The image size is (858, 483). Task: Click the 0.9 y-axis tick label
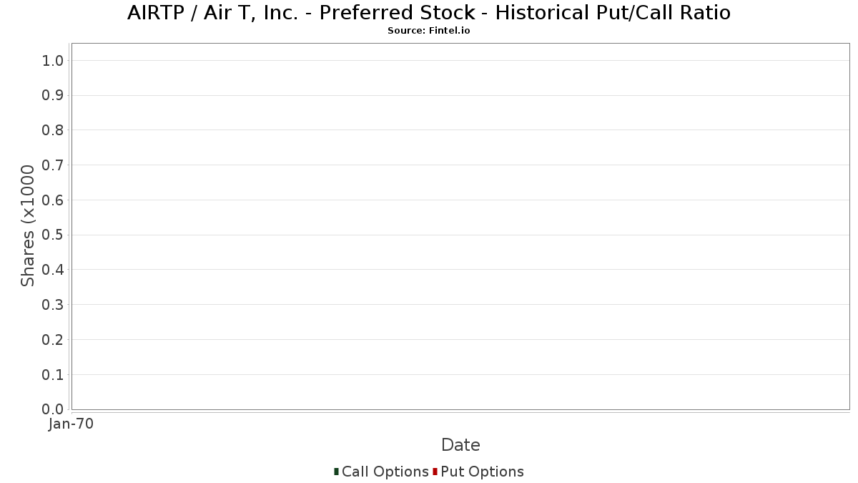[53, 96]
